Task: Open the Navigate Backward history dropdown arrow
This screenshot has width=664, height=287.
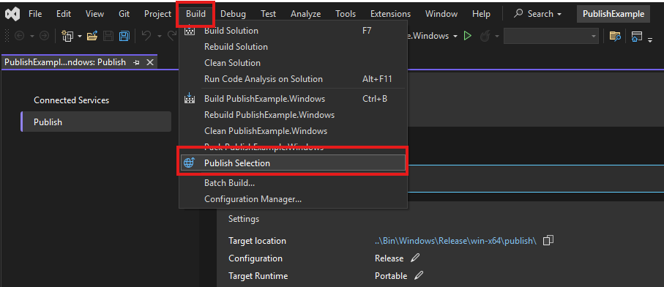Action: tap(31, 37)
